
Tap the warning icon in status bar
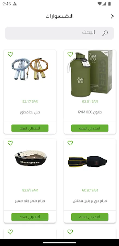[x=15, y=4]
